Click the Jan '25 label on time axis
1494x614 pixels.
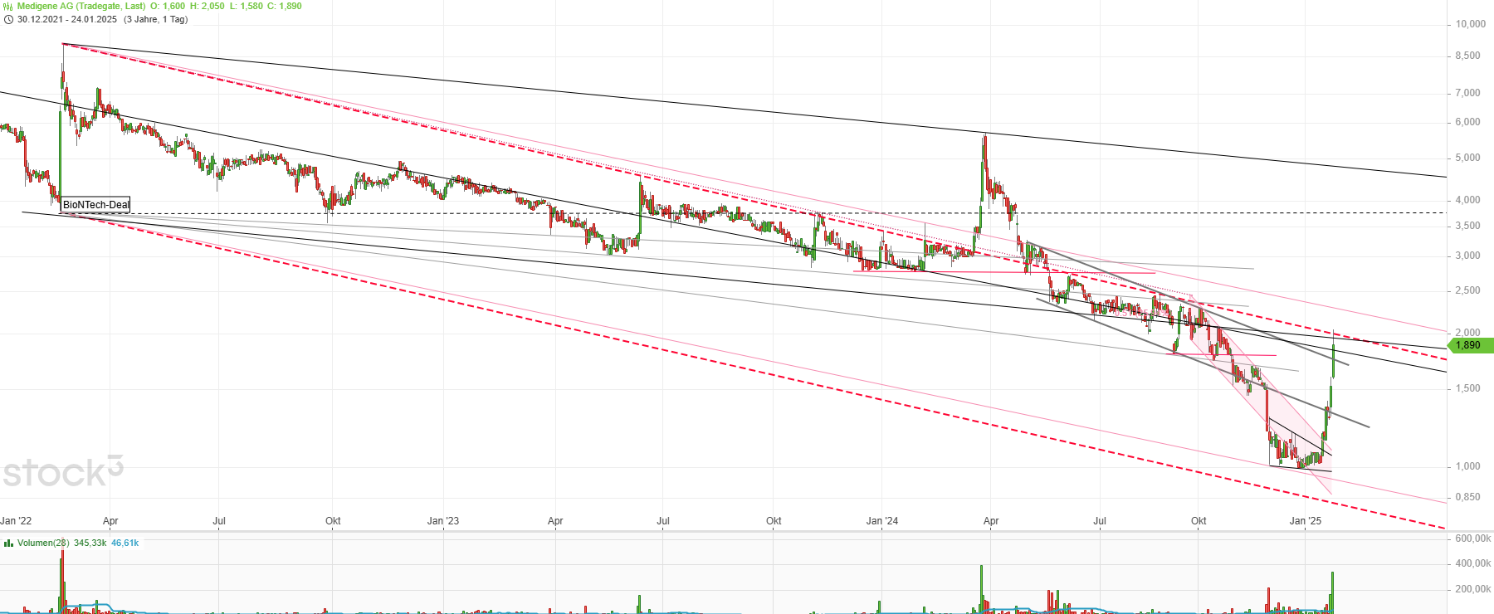1305,521
